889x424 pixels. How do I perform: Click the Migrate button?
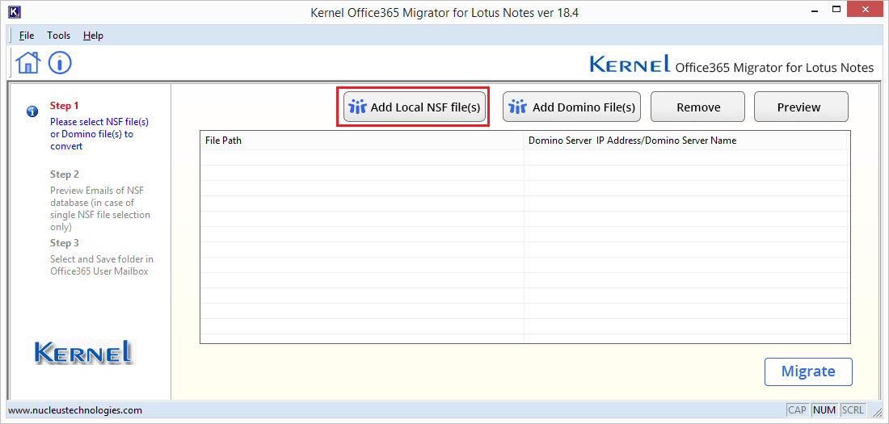coord(808,372)
